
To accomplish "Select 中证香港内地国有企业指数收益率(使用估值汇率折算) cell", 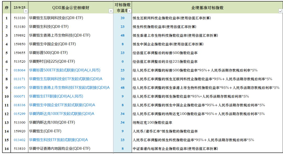I will pyautogui.click(x=207, y=149).
